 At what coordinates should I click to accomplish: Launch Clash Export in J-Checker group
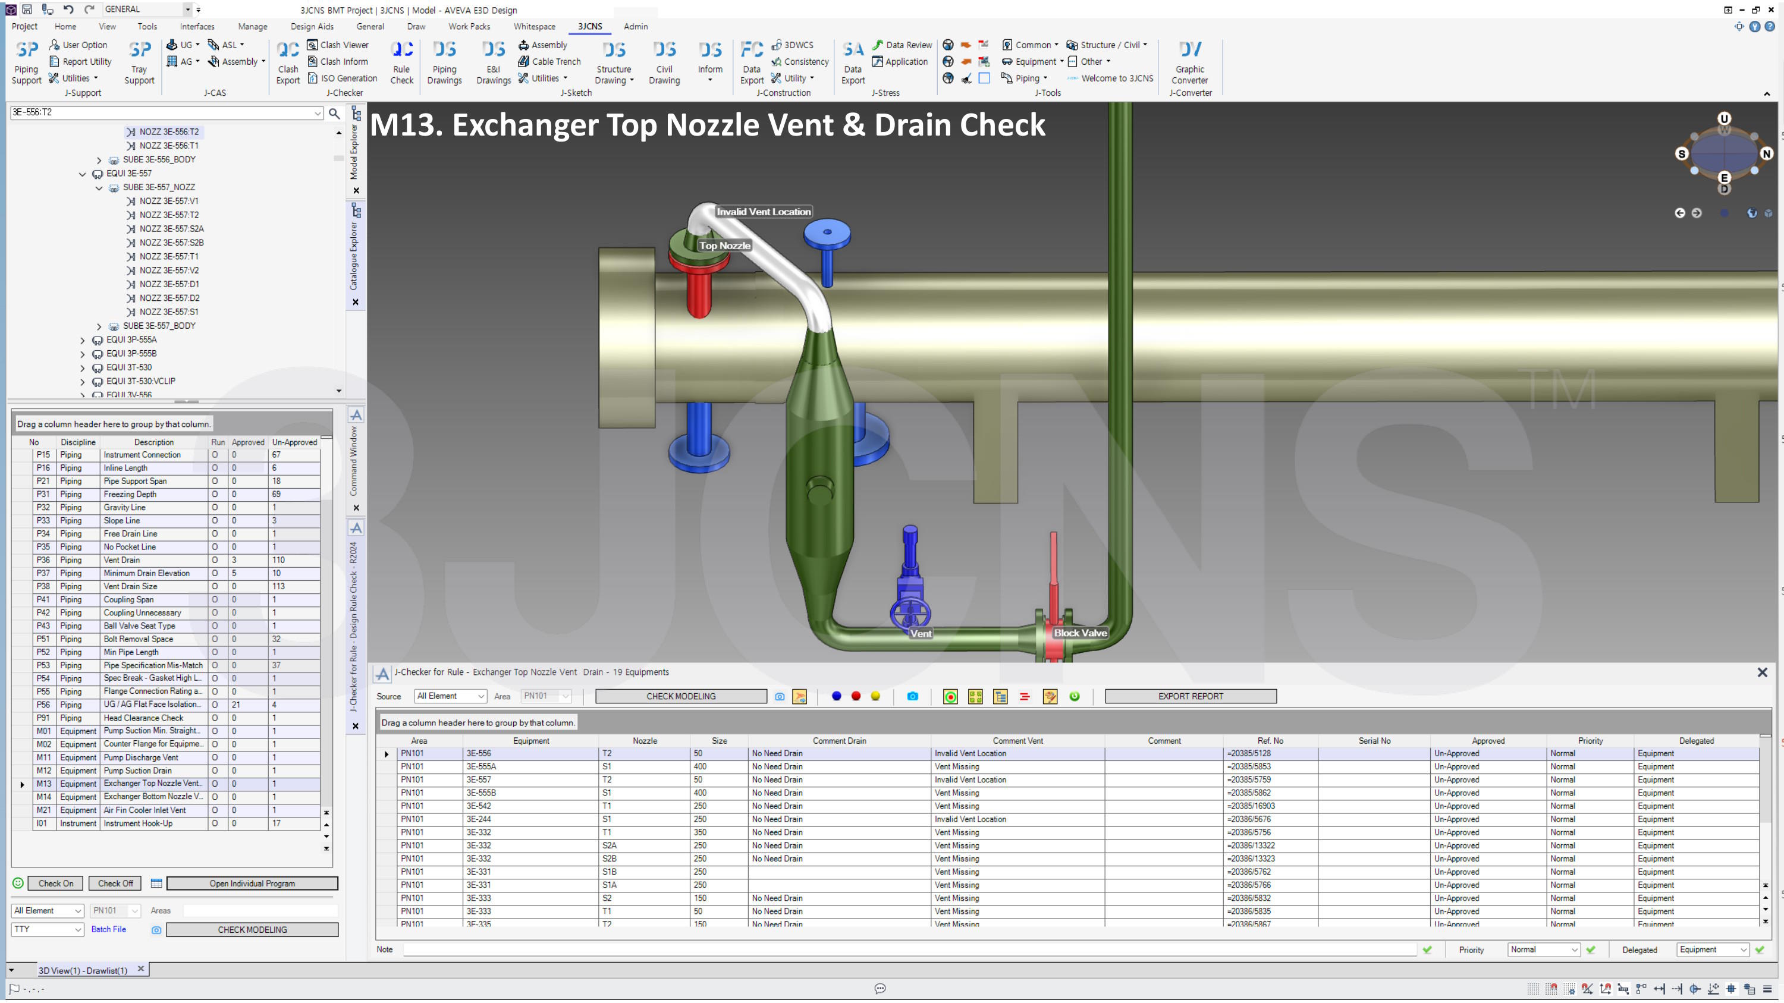click(287, 62)
